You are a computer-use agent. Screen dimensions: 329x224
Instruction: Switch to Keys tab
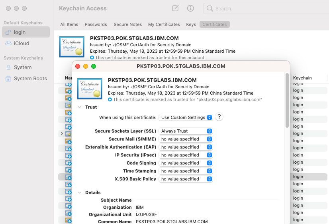[x=191, y=24]
